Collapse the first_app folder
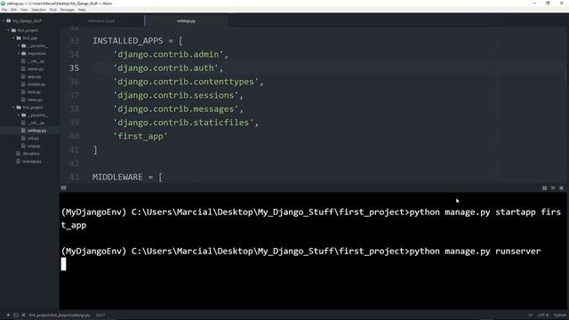This screenshot has width=569, height=320. 13,38
